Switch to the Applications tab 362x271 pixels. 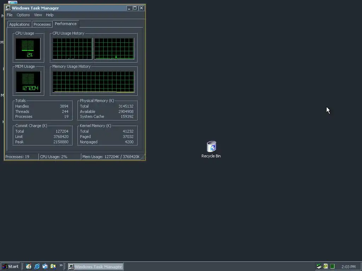pyautogui.click(x=19, y=24)
